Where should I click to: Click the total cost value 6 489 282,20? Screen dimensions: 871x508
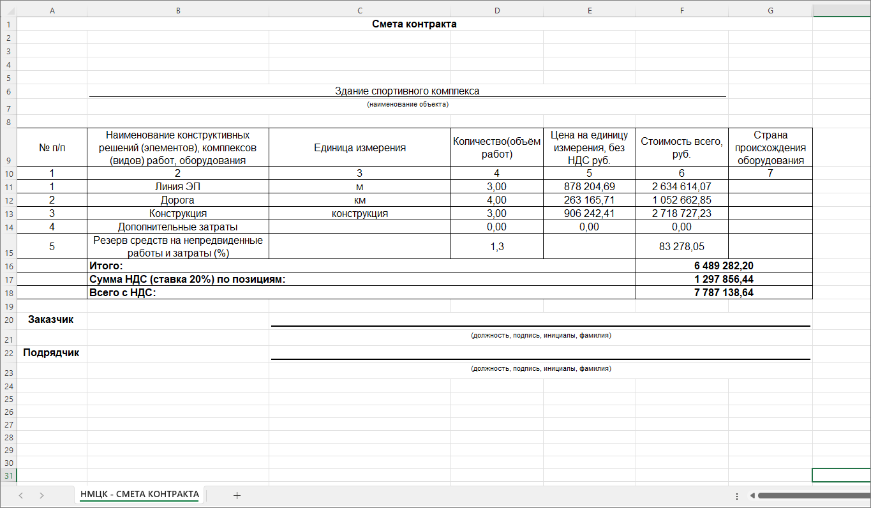(724, 265)
